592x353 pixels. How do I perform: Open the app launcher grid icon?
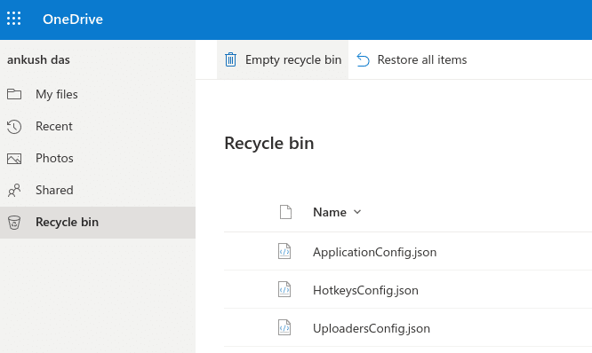point(14,19)
